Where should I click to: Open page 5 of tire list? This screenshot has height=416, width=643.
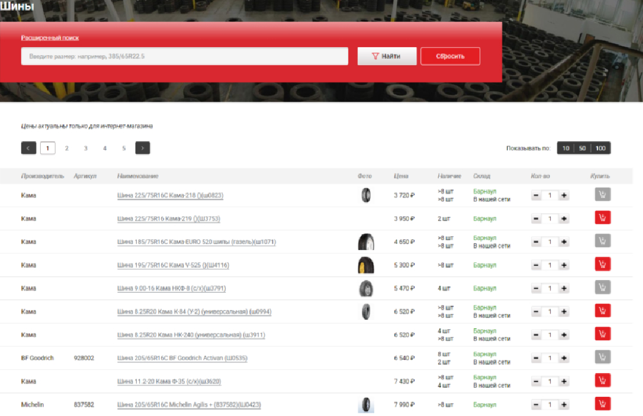(124, 148)
